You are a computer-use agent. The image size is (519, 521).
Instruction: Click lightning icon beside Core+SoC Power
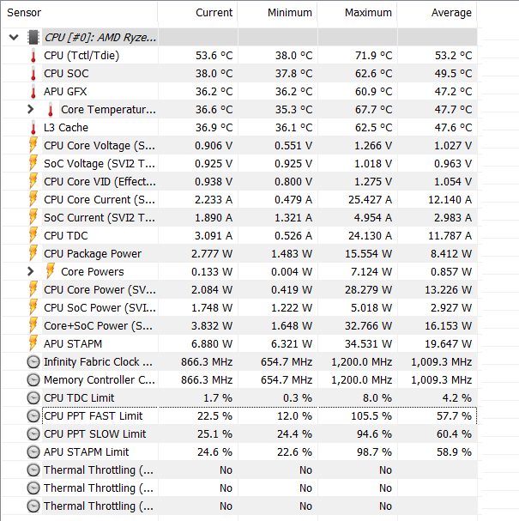coord(33,325)
